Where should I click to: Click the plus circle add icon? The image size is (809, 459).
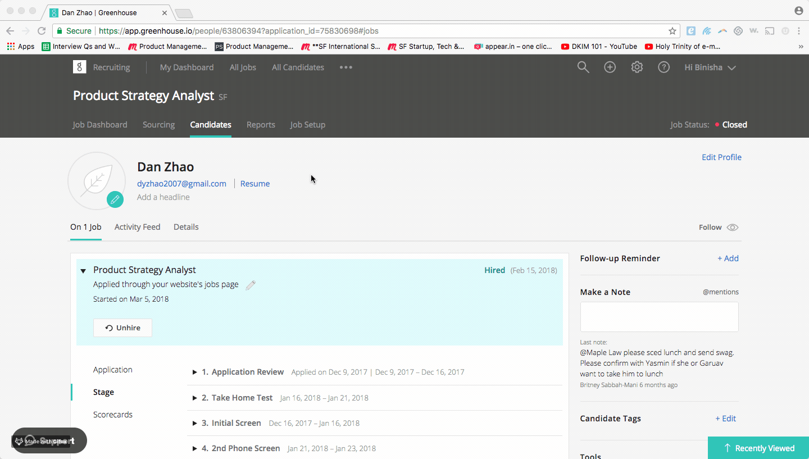coord(610,67)
